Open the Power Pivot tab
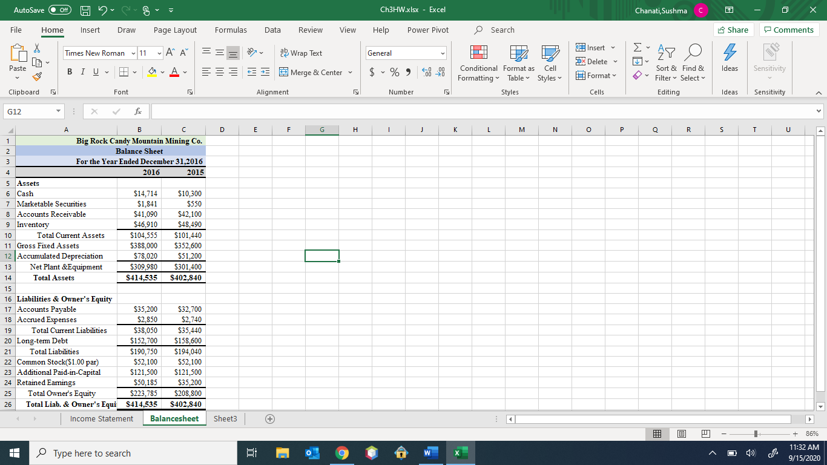This screenshot has height=465, width=827. tap(428, 30)
